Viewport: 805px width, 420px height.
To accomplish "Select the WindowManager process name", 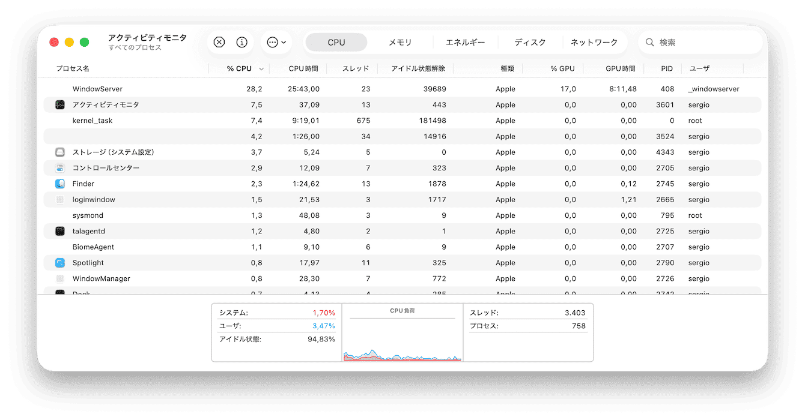I will 101,278.
